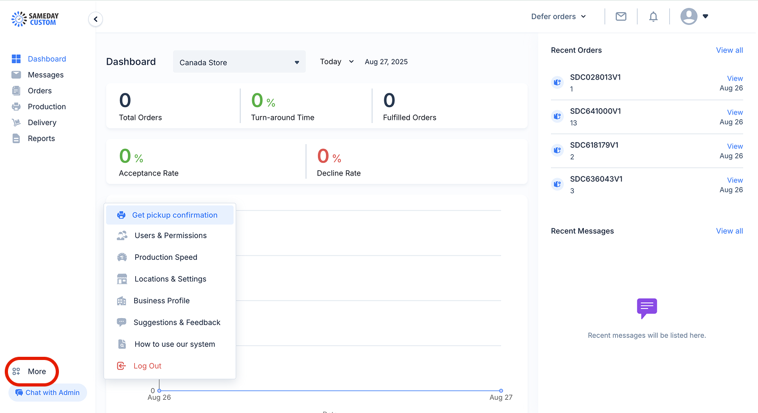Viewport: 758px width, 413px height.
Task: Click the Production printer icon in sidebar
Action: [16, 107]
